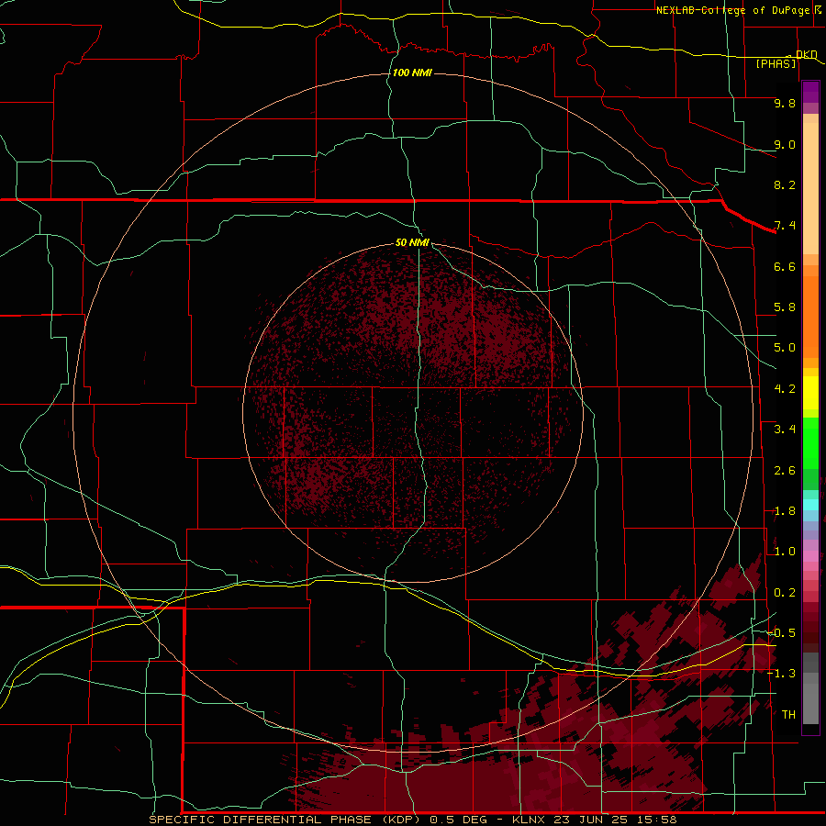Click the -0.5 scale value
826x826 pixels.
tap(782, 633)
